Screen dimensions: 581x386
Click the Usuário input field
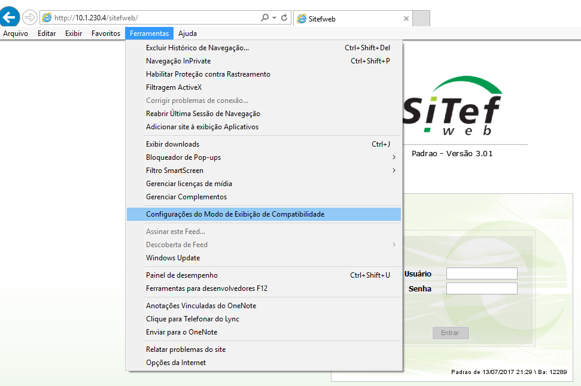point(482,273)
